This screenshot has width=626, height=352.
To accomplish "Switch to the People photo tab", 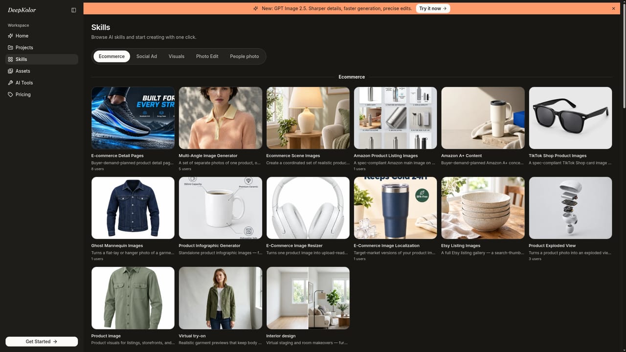I will coord(245,56).
